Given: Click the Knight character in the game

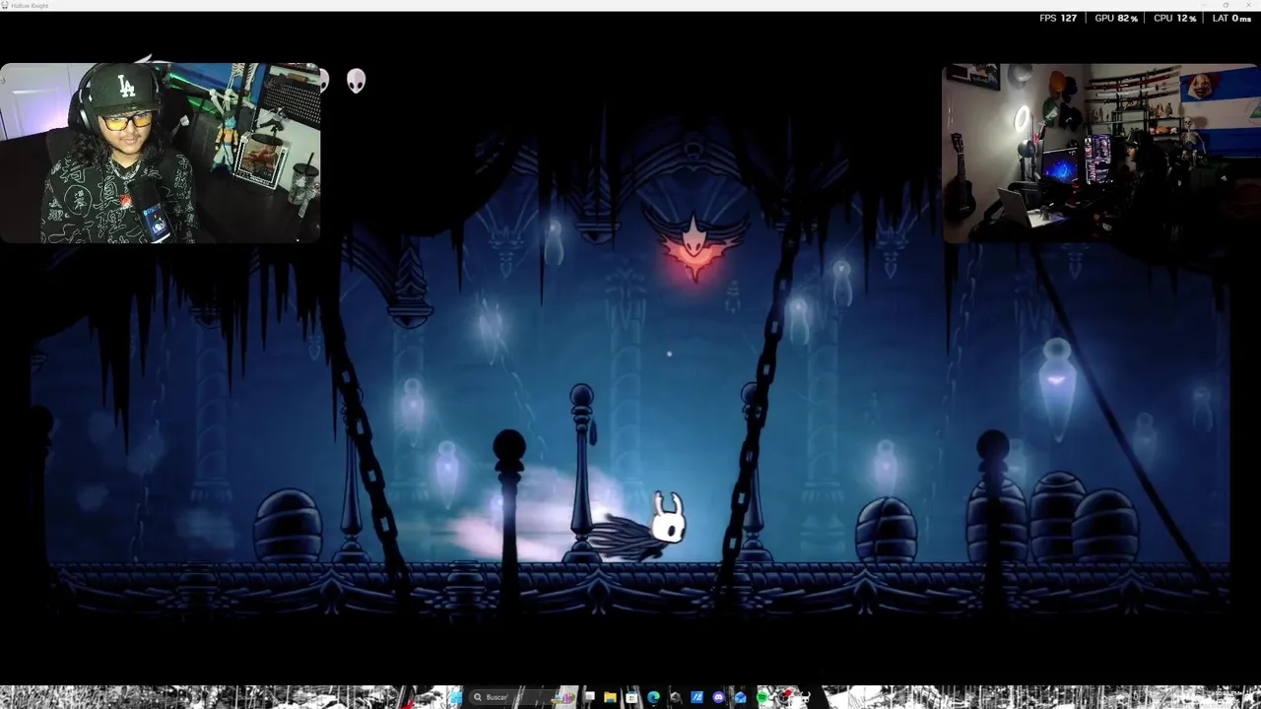Looking at the screenshot, I should (x=650, y=527).
